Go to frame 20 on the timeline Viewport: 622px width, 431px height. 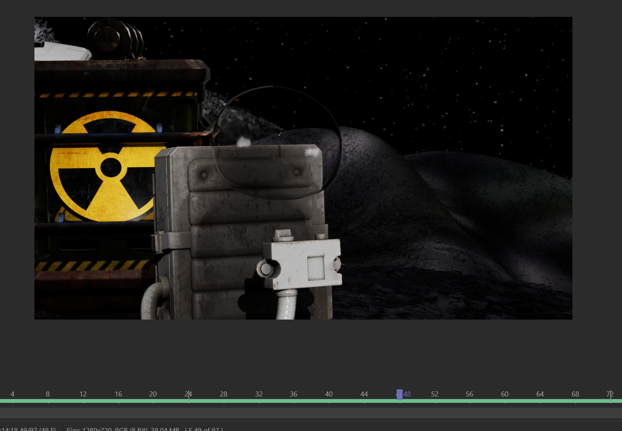[x=153, y=394]
